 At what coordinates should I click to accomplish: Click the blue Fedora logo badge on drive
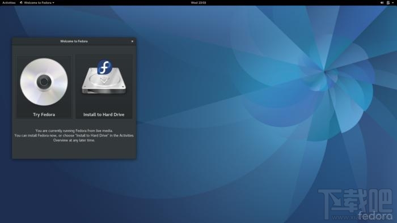[104, 67]
